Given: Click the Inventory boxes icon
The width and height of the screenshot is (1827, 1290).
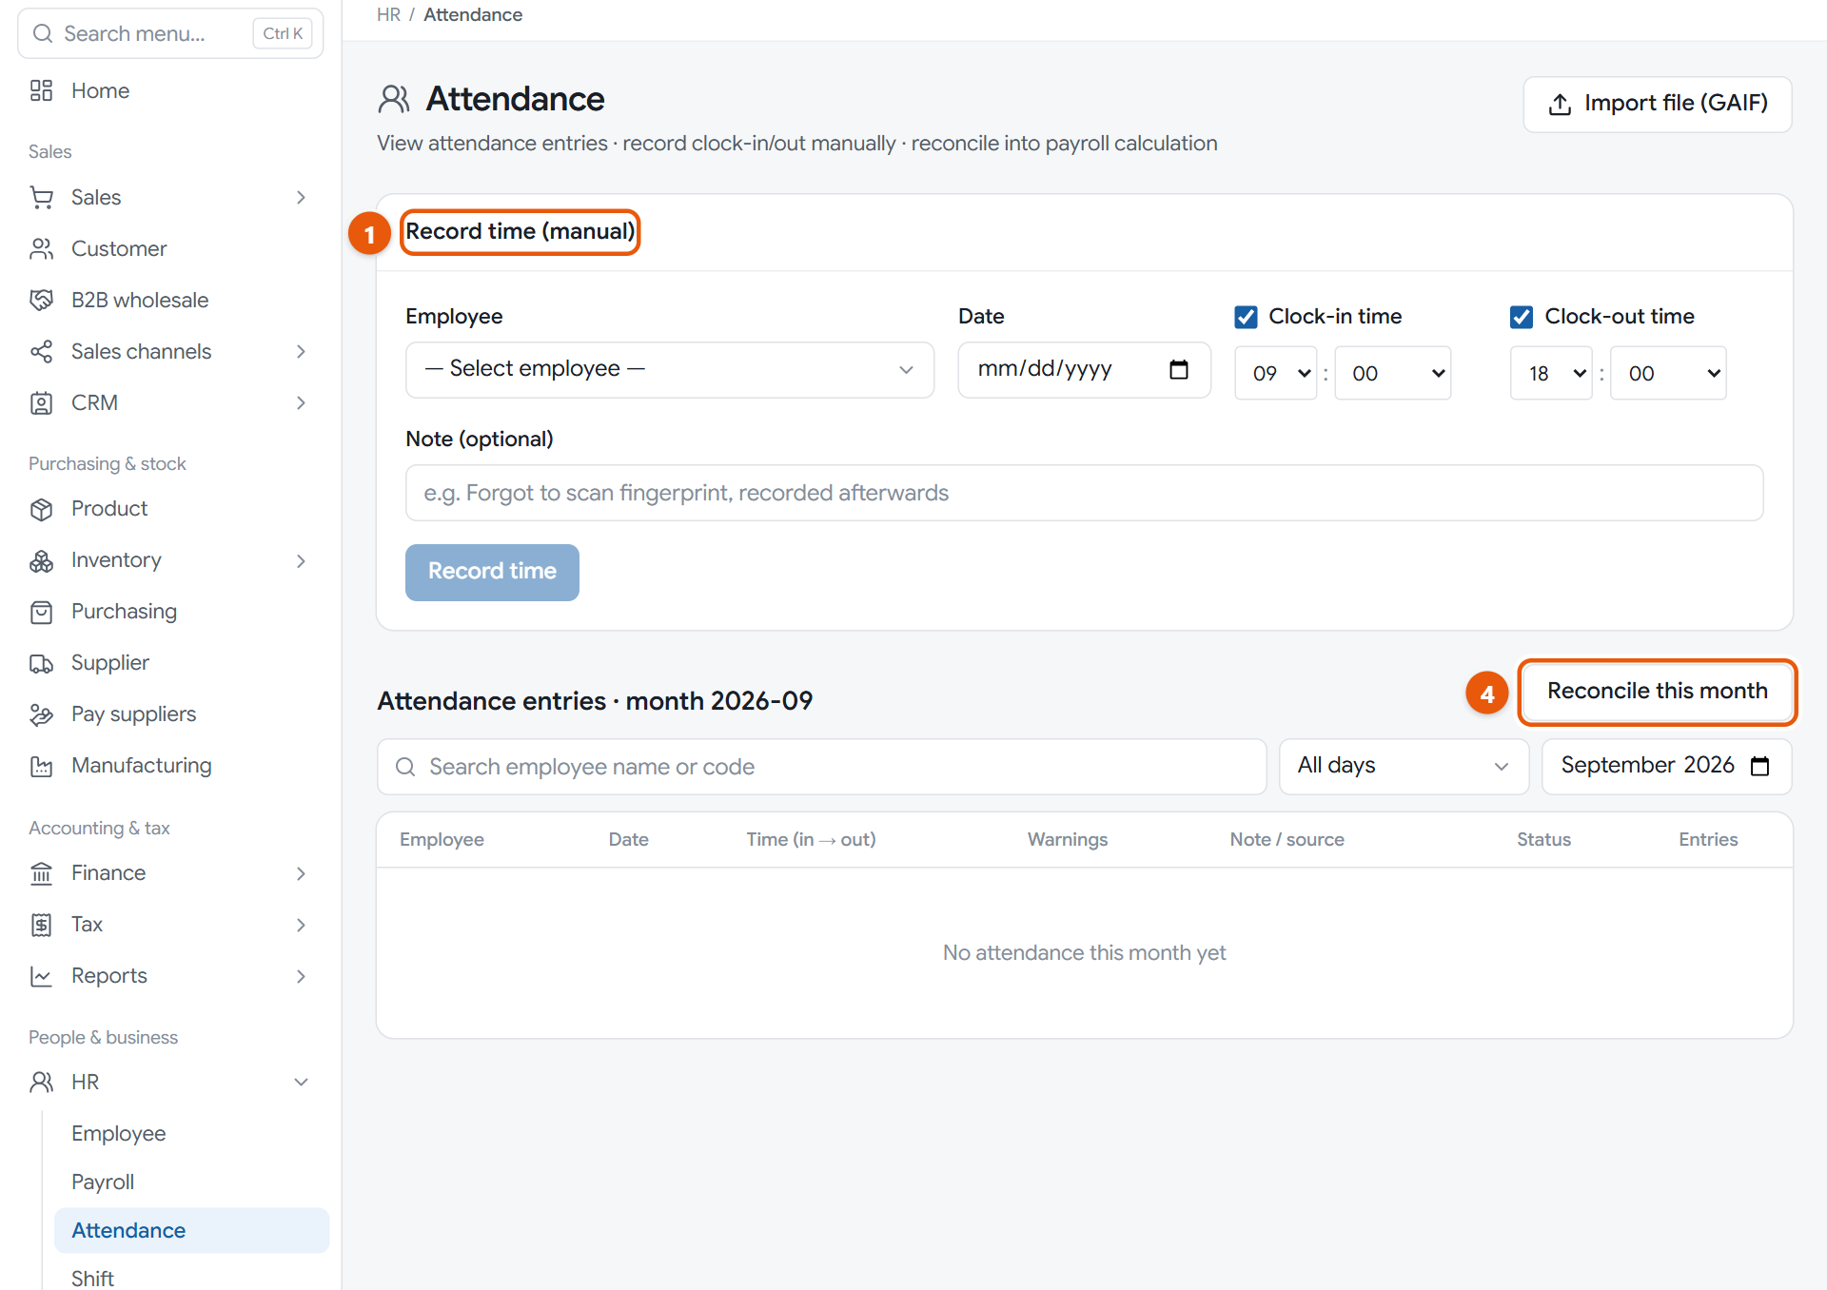Looking at the screenshot, I should point(41,560).
